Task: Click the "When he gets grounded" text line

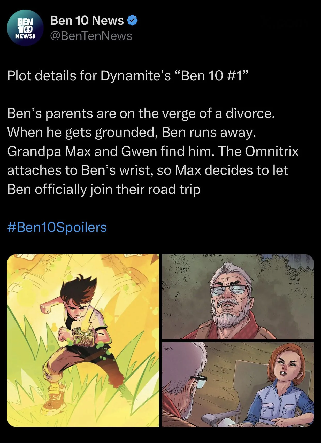Action: tap(132, 132)
